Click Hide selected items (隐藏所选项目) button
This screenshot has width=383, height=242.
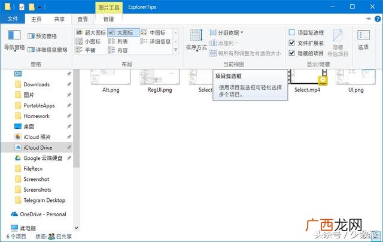point(338,43)
